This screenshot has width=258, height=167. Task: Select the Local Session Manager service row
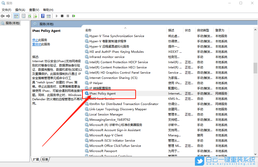[106, 114]
